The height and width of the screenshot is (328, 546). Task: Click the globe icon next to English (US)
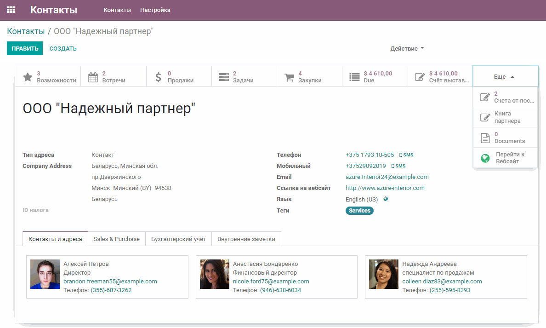[x=386, y=199]
